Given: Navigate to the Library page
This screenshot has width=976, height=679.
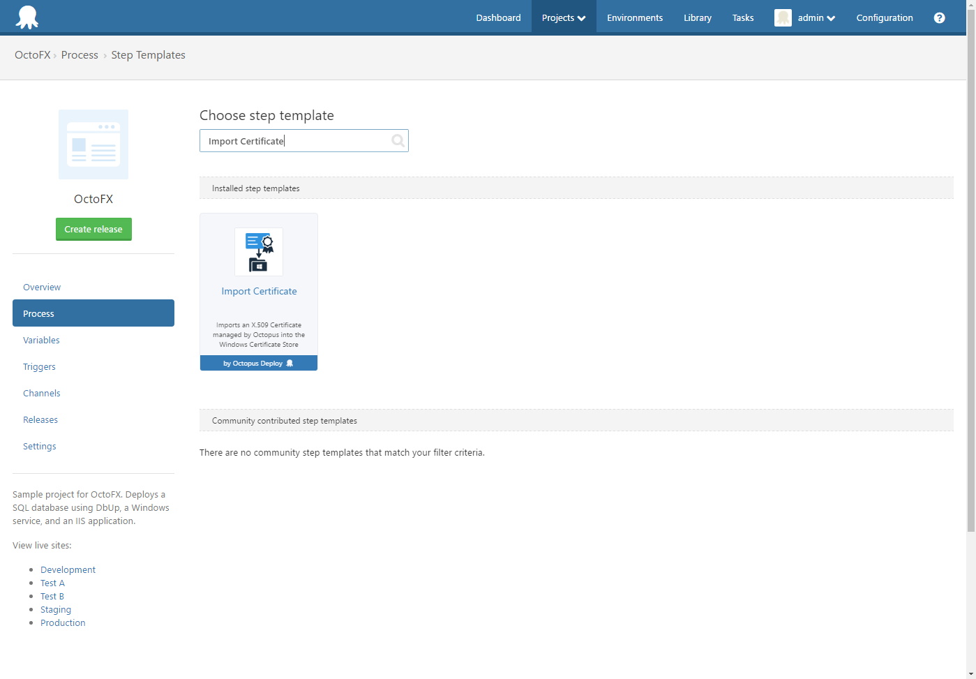Looking at the screenshot, I should (697, 17).
